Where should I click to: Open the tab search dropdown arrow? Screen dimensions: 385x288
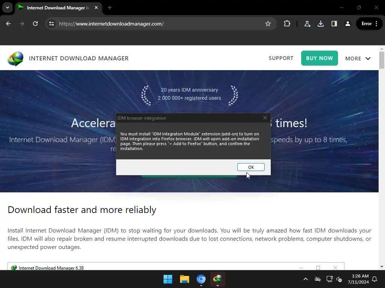click(x=8, y=7)
